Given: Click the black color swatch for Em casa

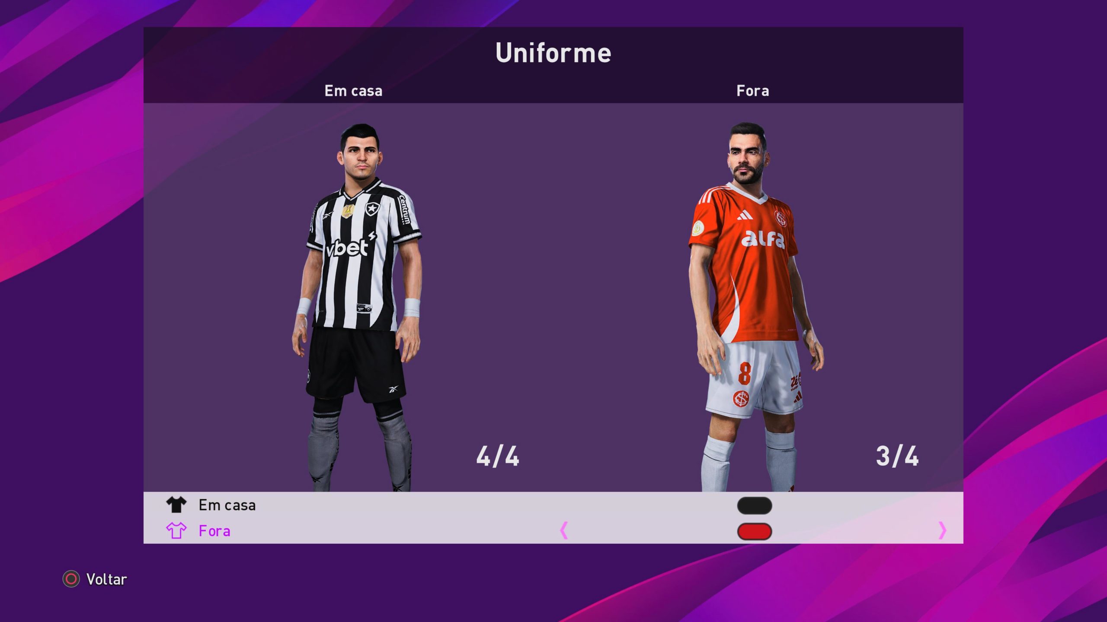Looking at the screenshot, I should [x=755, y=505].
